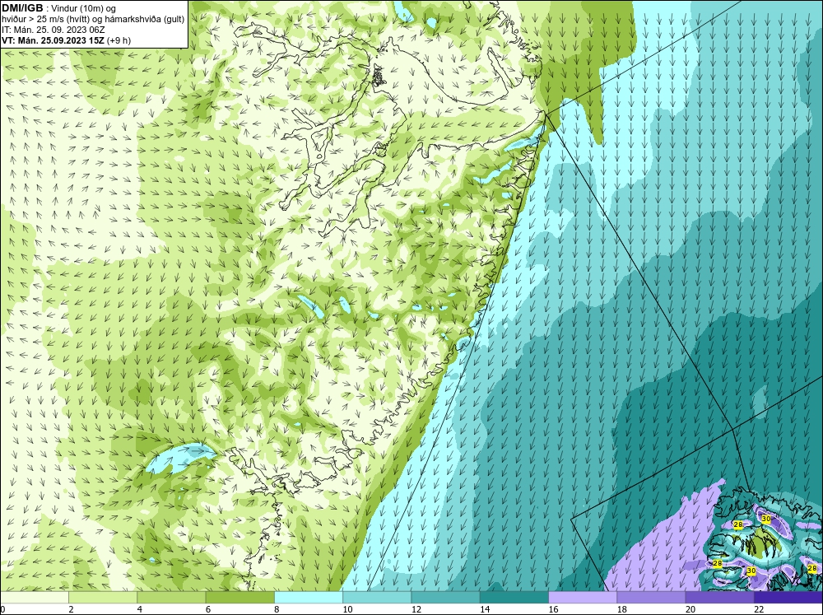Click the legend scale number 6

click(208, 609)
